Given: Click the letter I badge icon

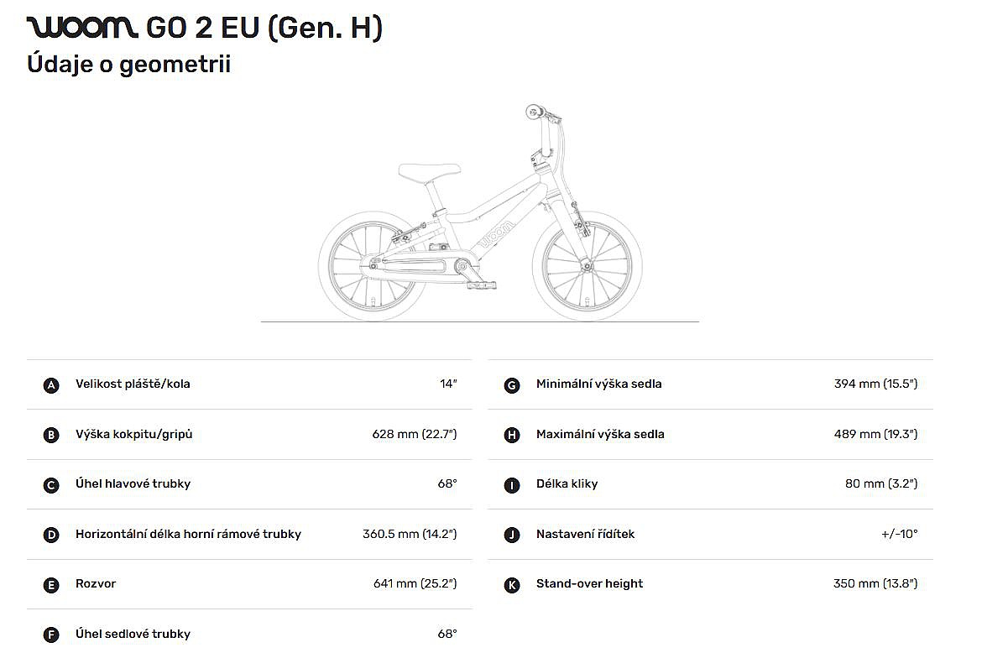Looking at the screenshot, I should pos(512,485).
